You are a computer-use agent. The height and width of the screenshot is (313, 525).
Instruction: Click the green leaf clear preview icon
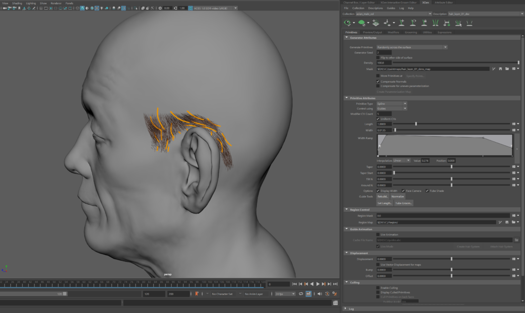[362, 23]
